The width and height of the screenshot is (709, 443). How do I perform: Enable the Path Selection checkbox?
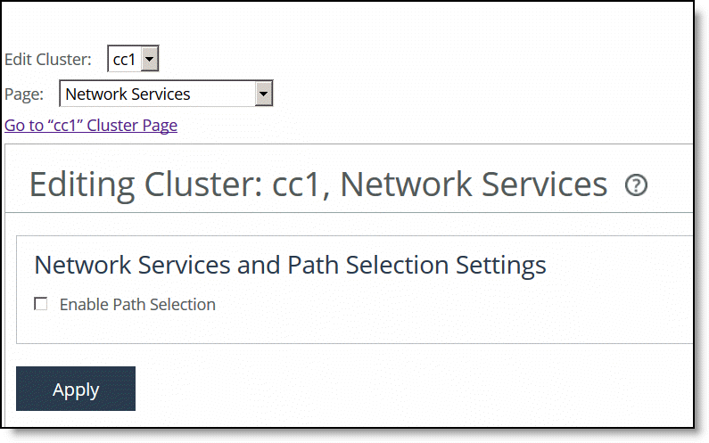tap(41, 304)
